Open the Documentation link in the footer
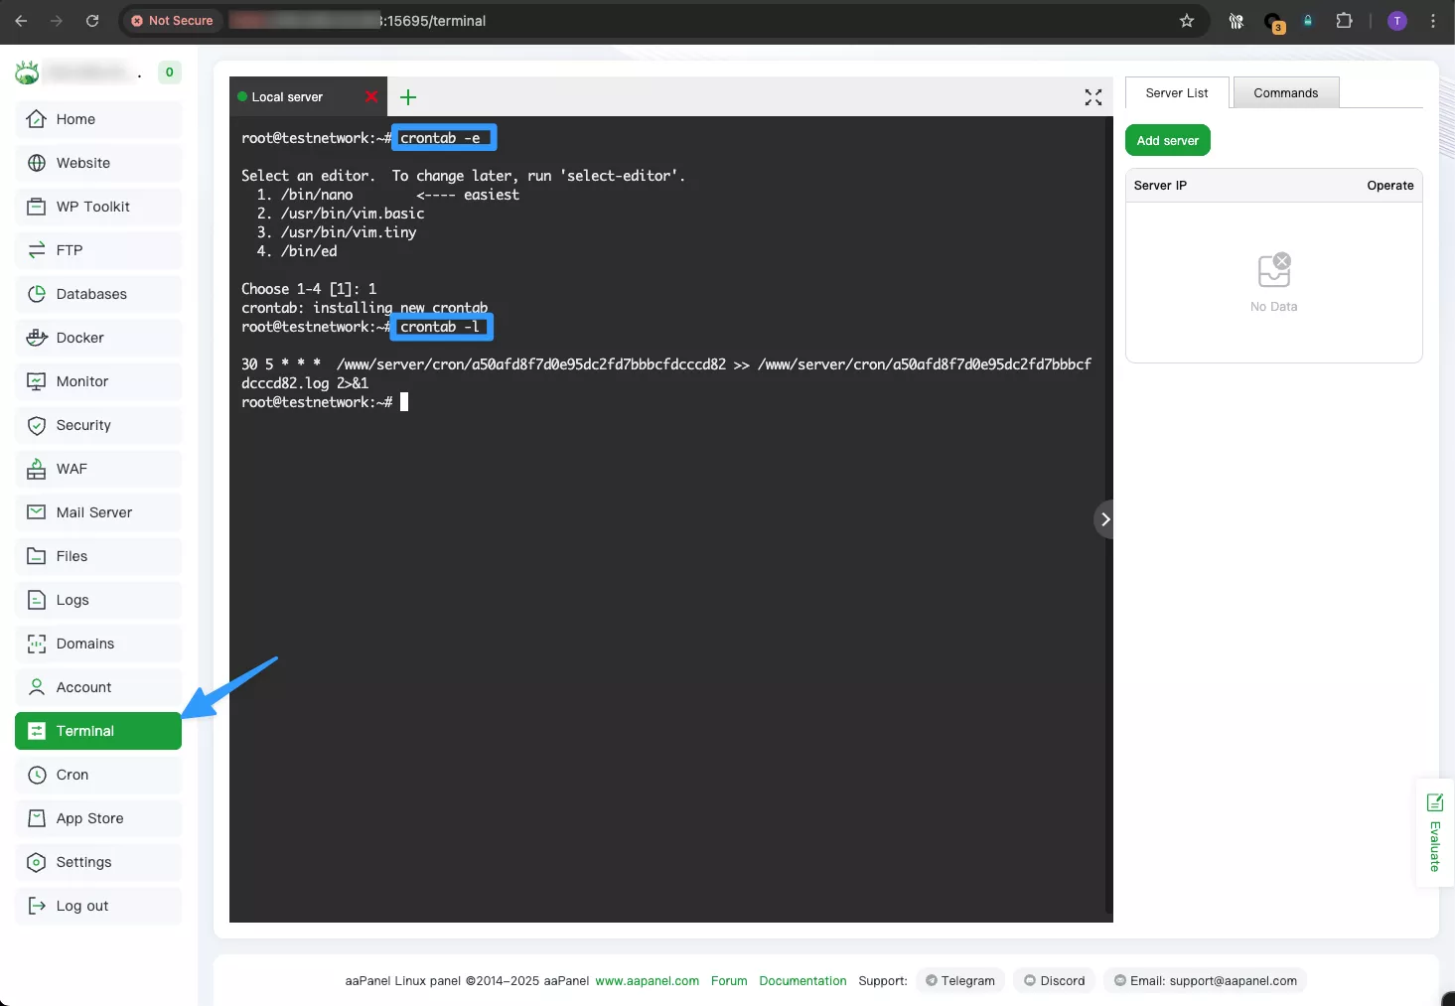The image size is (1455, 1006). pos(802,981)
